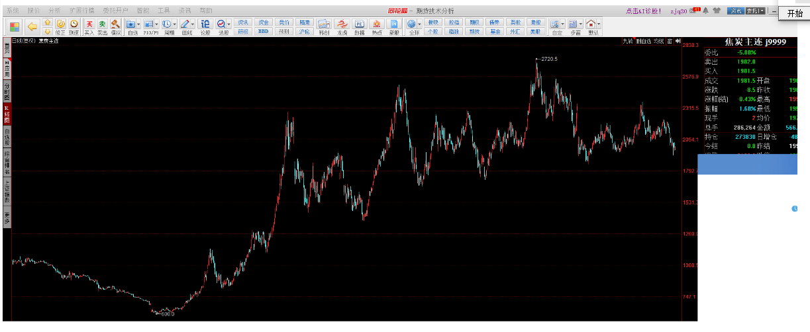Screen dimensions: 810x332
Task: Select the 画线 drawing pen tool
Action: pyautogui.click(x=185, y=24)
